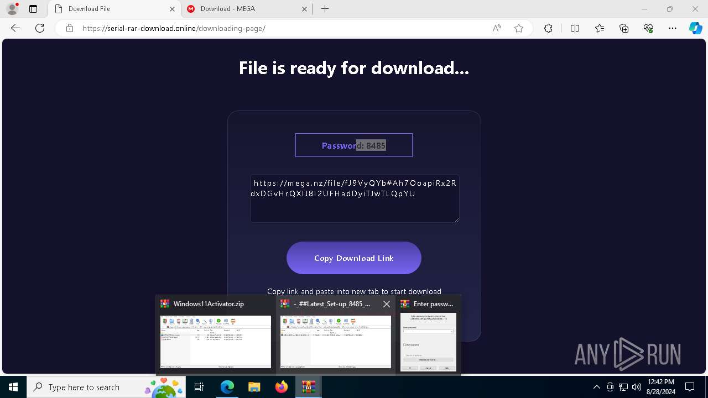The width and height of the screenshot is (708, 398).
Task: Activate the Read Aloud icon
Action: coord(497,28)
